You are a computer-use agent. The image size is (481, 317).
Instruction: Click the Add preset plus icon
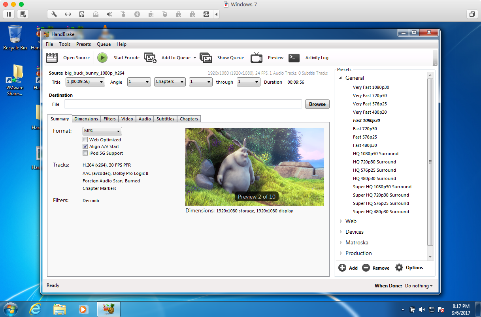coord(342,268)
